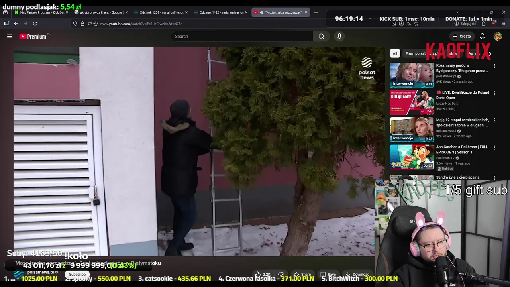Image resolution: width=510 pixels, height=287 pixels.
Task: Close the ukryta prawda klient tab
Action: 127,12
